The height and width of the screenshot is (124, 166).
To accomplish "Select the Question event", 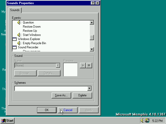I will (28, 22).
